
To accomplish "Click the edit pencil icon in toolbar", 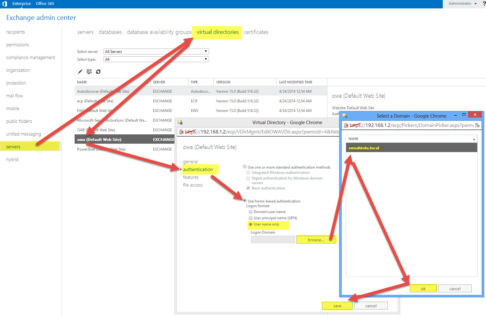I will pos(80,72).
